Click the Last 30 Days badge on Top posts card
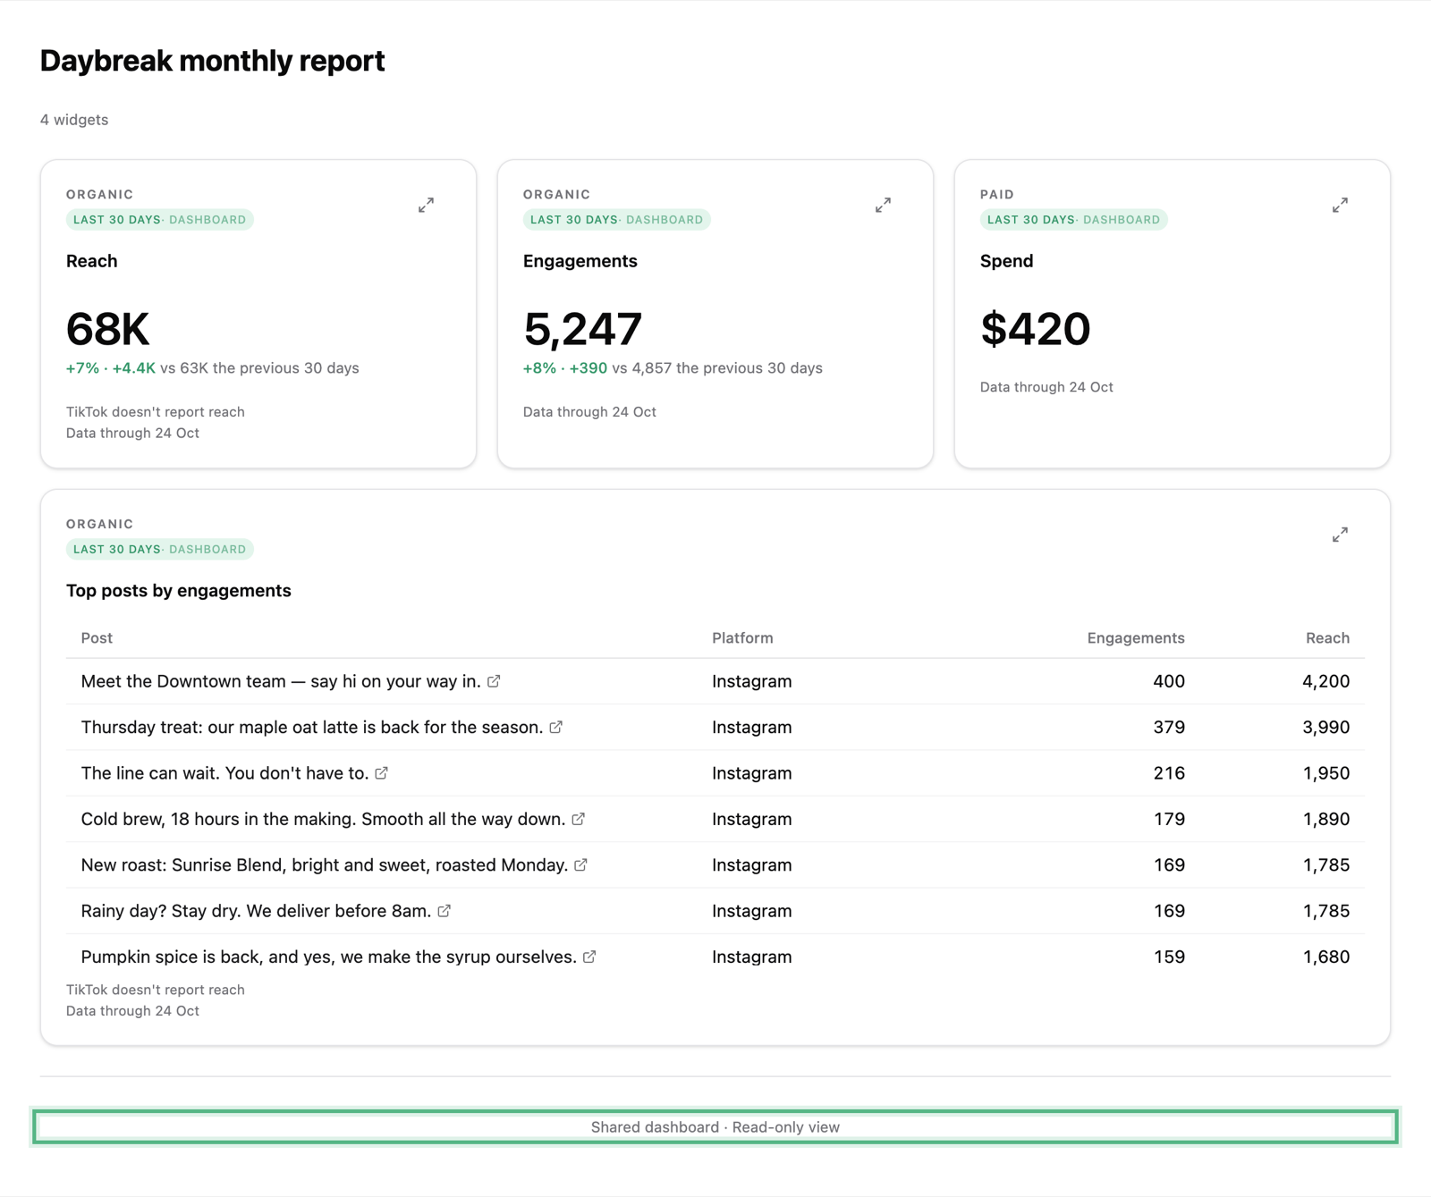Viewport: 1431px width, 1197px height. (159, 550)
